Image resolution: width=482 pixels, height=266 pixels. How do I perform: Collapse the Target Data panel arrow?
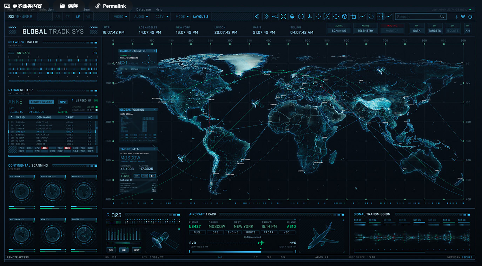click(x=156, y=149)
